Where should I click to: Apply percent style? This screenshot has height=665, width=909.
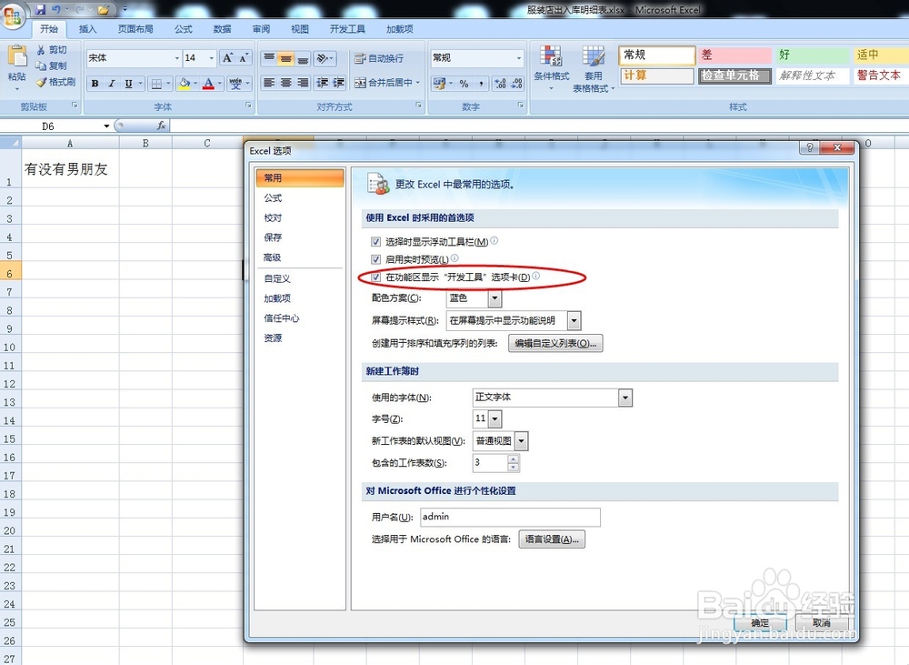click(x=464, y=84)
